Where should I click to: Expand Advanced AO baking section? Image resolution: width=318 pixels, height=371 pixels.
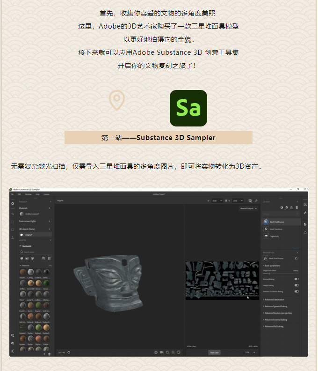[273, 326]
